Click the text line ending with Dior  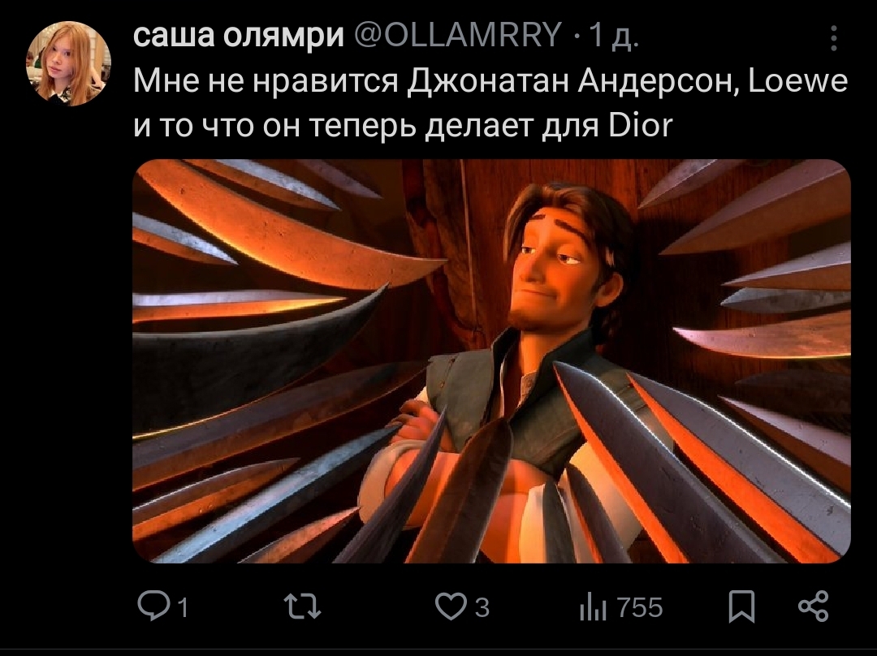point(403,126)
